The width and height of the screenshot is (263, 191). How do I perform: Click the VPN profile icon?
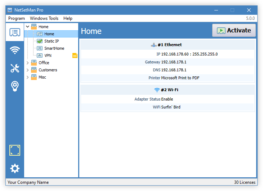[40, 55]
